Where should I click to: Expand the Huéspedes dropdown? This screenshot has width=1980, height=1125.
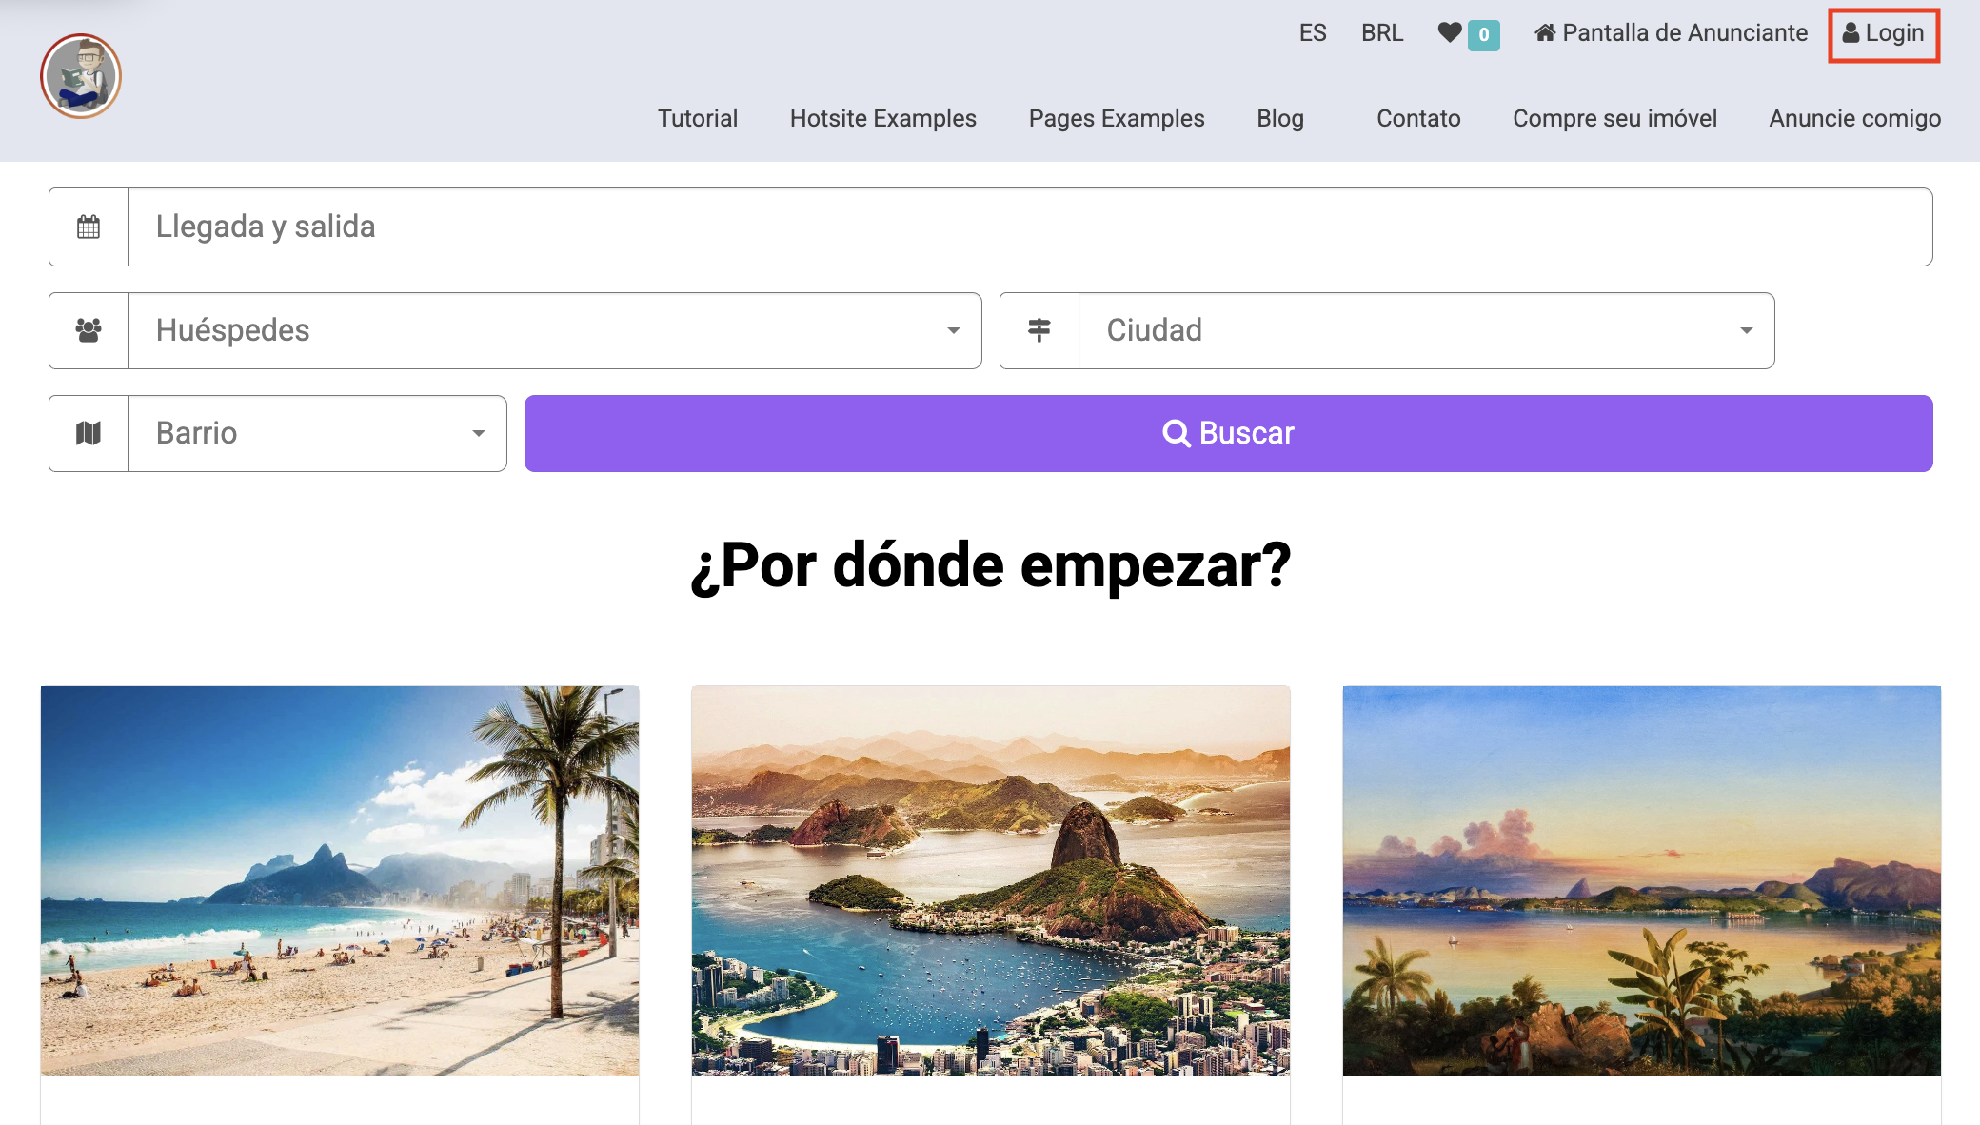click(x=554, y=330)
